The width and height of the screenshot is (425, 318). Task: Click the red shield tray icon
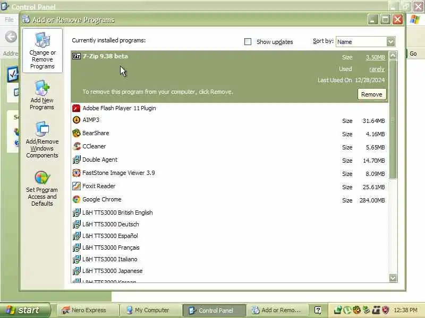[386, 310]
